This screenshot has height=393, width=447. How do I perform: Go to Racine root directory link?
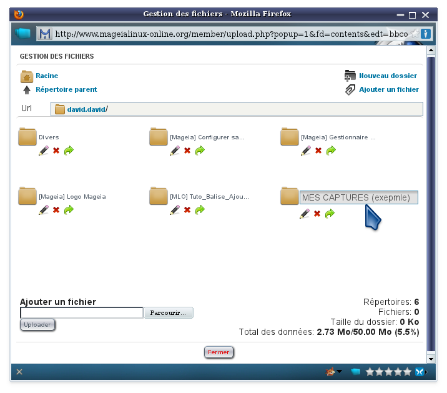pos(47,76)
